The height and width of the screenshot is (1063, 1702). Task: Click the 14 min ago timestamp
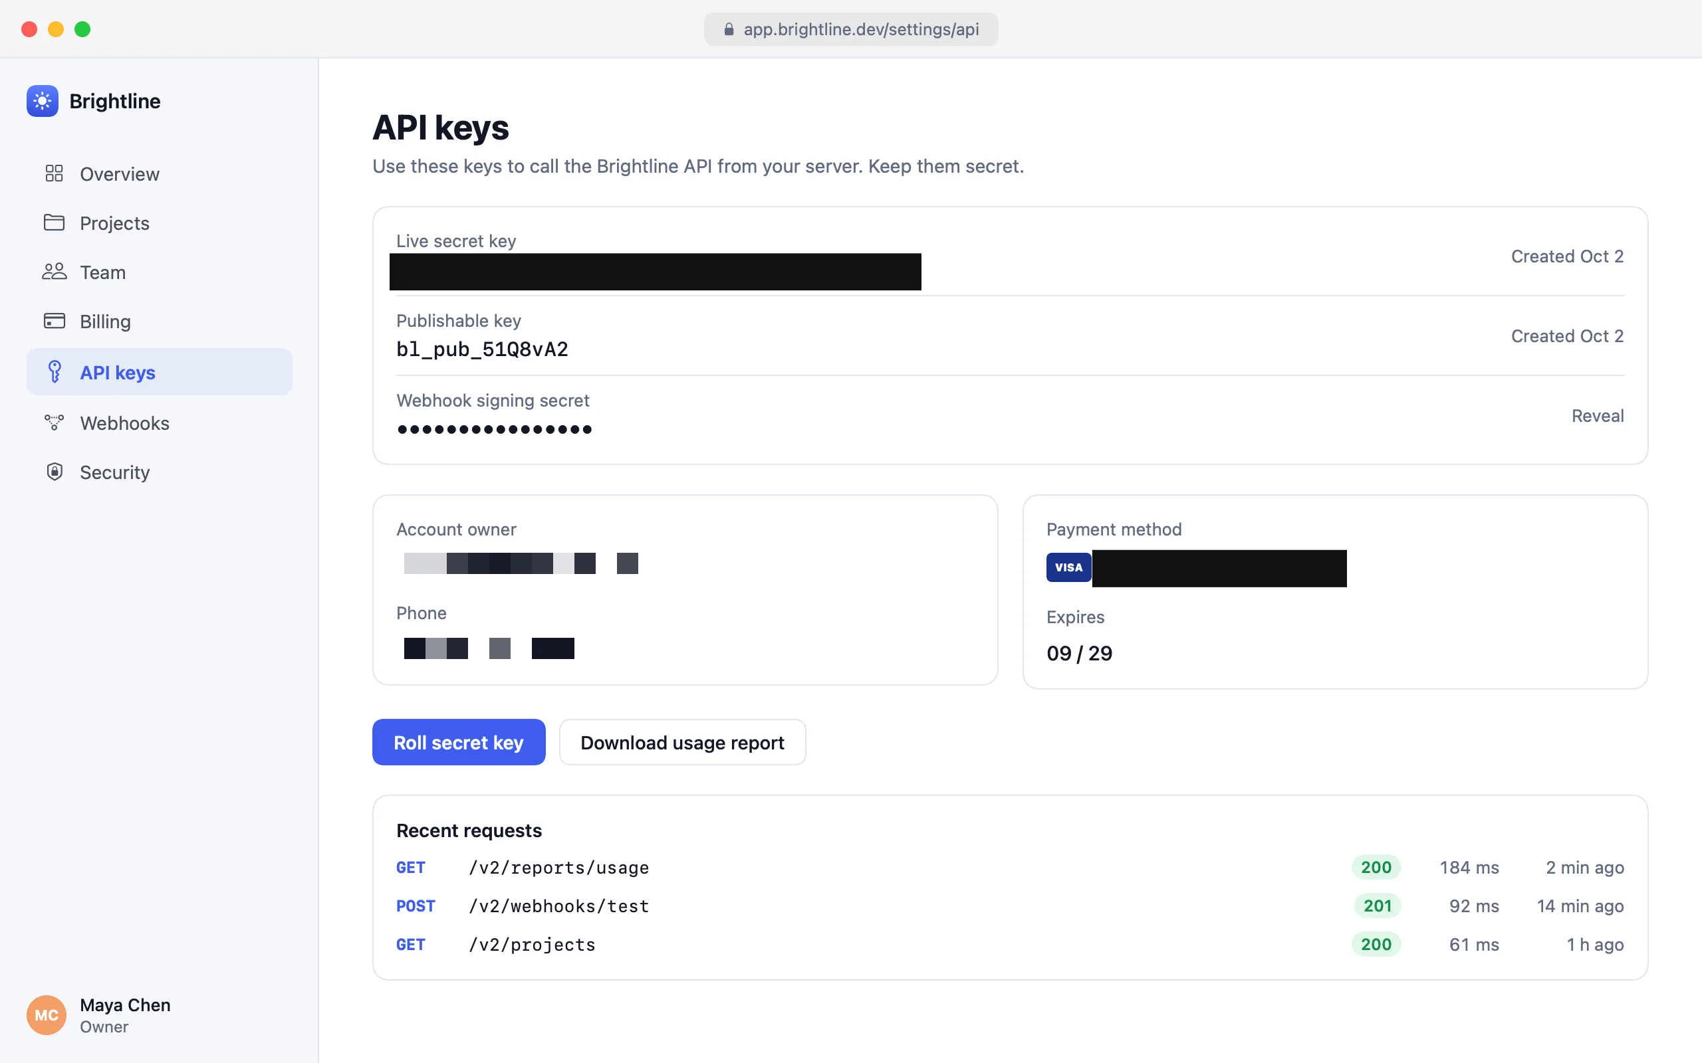1580,906
